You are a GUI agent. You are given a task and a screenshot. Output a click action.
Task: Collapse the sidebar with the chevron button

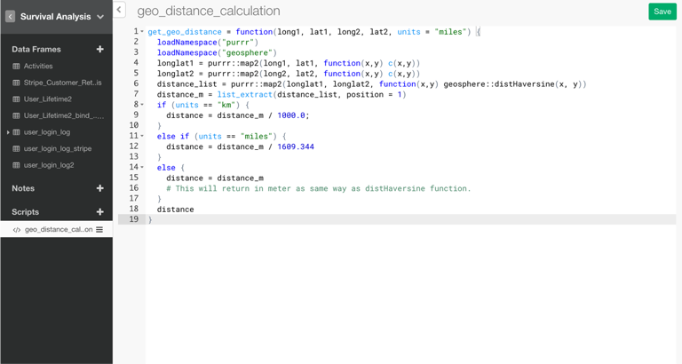point(119,11)
